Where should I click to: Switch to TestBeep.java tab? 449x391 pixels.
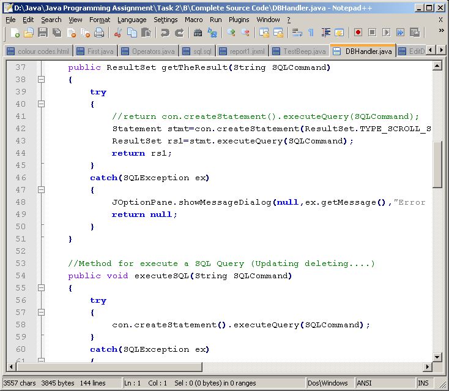click(300, 51)
